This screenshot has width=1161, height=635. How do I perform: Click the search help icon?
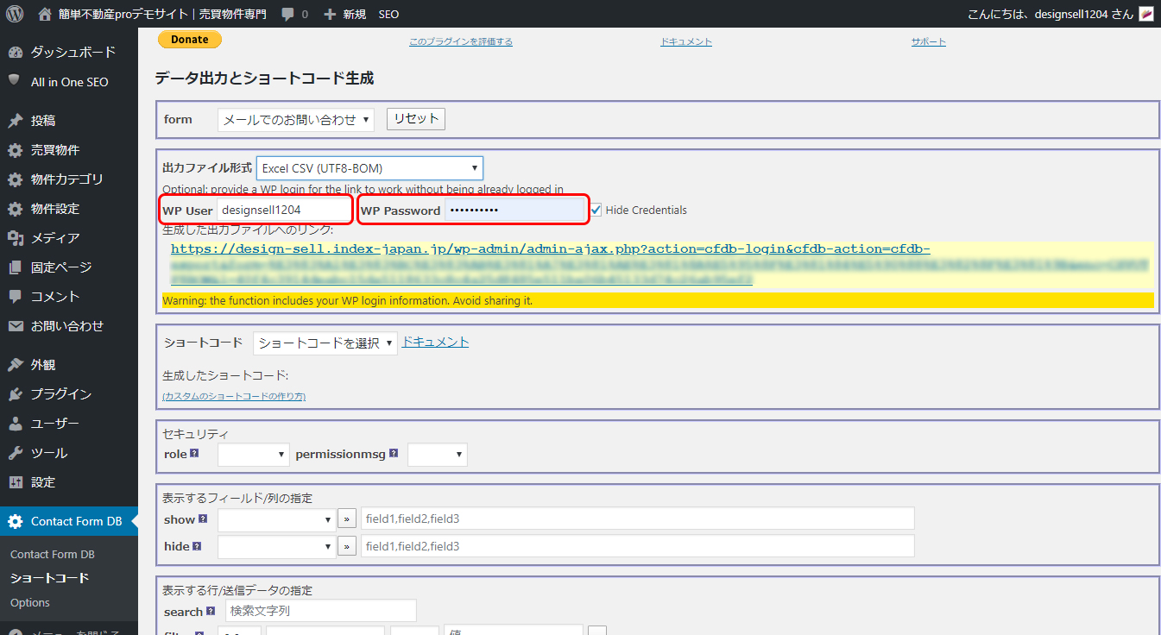pyautogui.click(x=211, y=612)
